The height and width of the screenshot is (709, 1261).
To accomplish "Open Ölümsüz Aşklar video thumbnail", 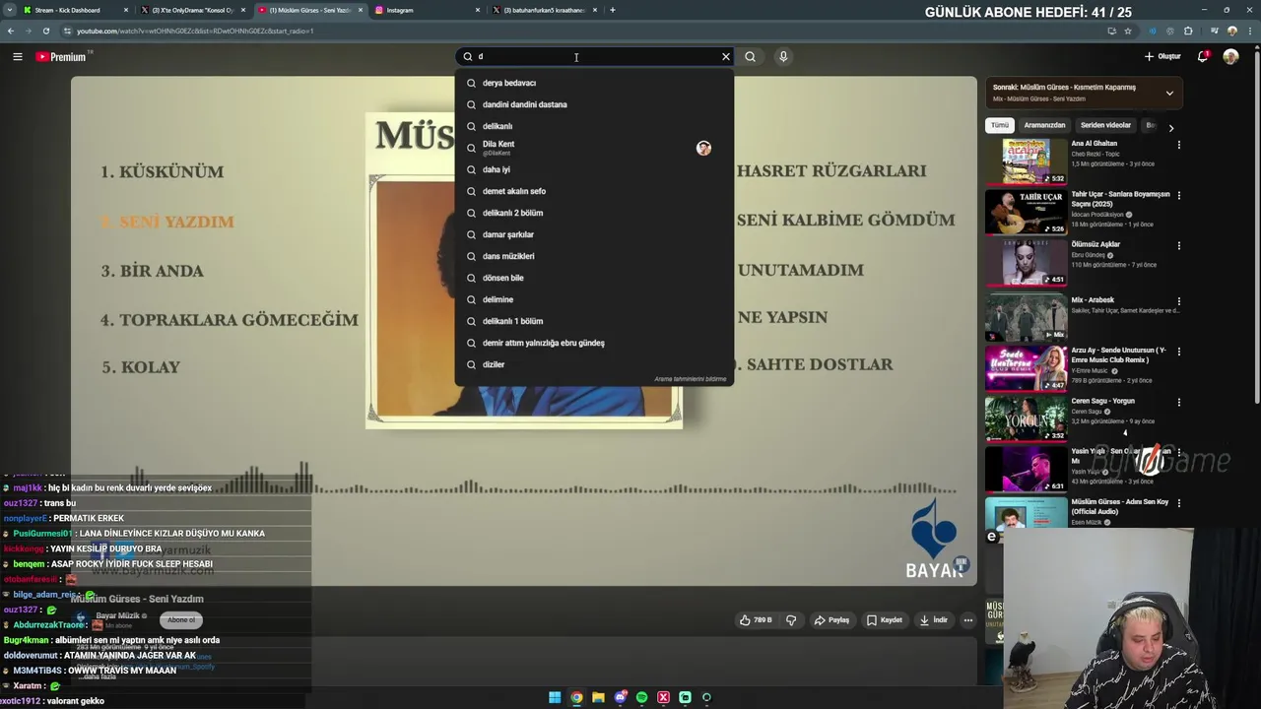I will [x=1026, y=262].
